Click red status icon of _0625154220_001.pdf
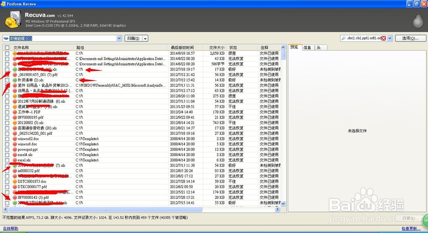Viewport: 428px width, 233px height. [15, 133]
